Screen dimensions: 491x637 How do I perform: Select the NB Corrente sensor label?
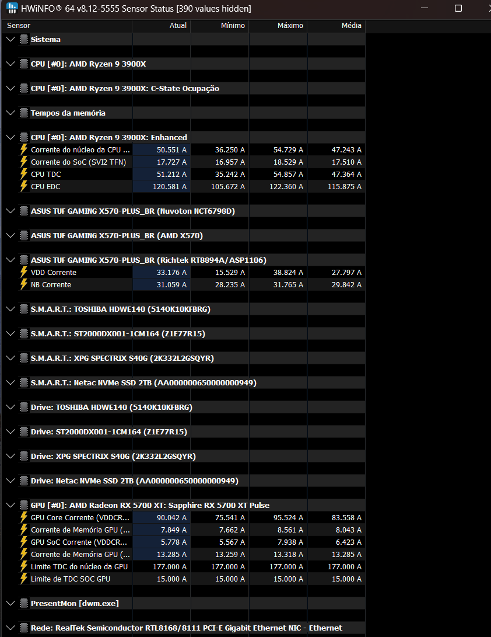click(x=51, y=284)
